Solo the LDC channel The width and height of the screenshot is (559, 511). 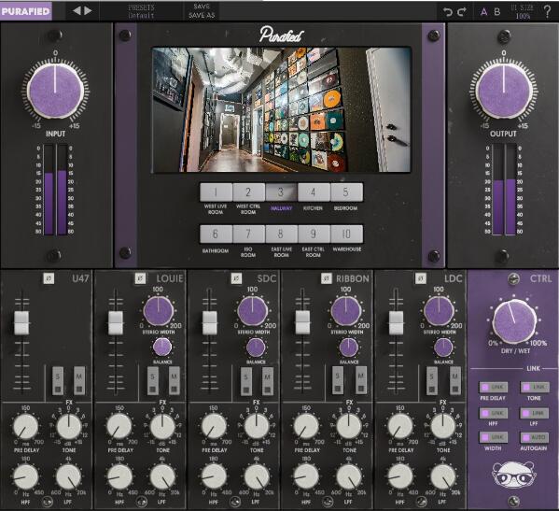pos(432,380)
